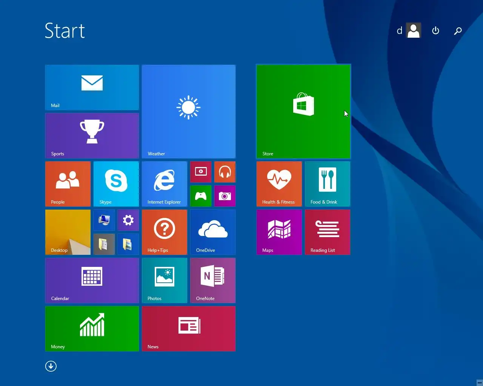Screen dimensions: 483x386
Task: Click the zoom-out minus button in corner
Action: click(x=479, y=383)
